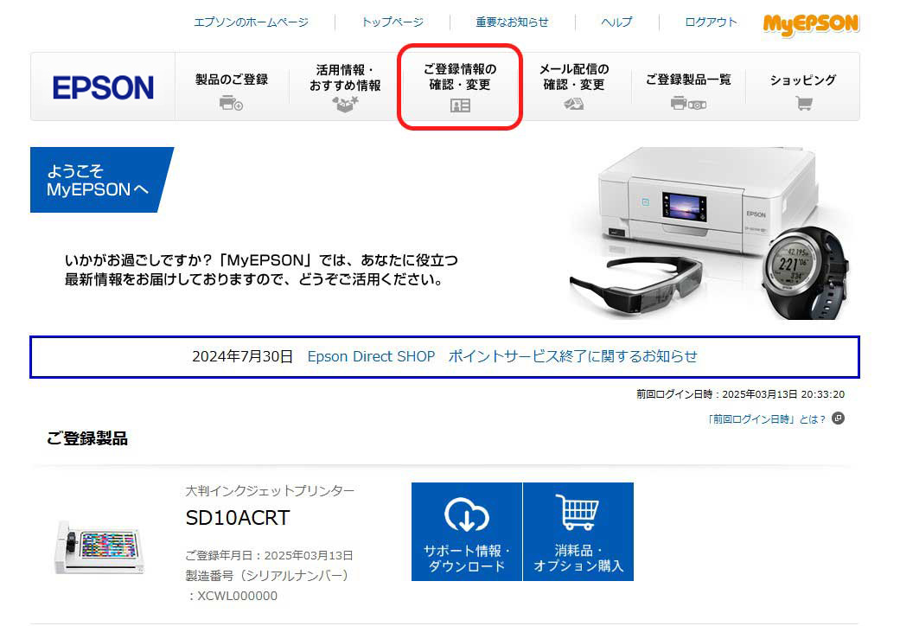Viewport: 900px width, 626px height.
Task: Click the EPSON logo in the navigation bar
Action: [104, 86]
